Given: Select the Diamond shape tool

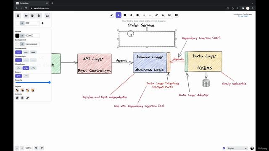Looking at the screenshot, I should pos(131,15).
